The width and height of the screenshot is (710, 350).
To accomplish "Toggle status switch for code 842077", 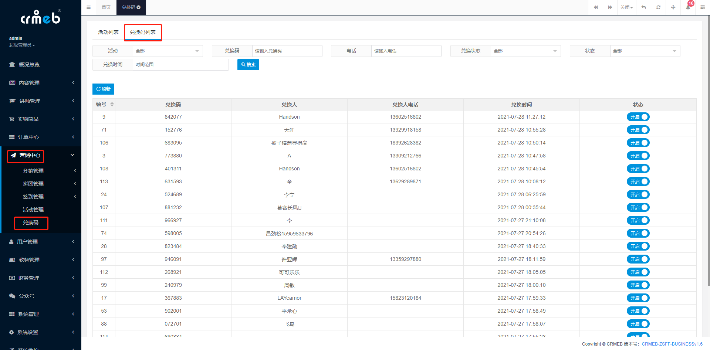I will (638, 117).
